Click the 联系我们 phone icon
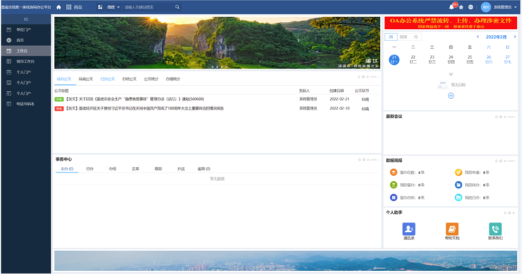The width and height of the screenshot is (522, 274). [495, 229]
